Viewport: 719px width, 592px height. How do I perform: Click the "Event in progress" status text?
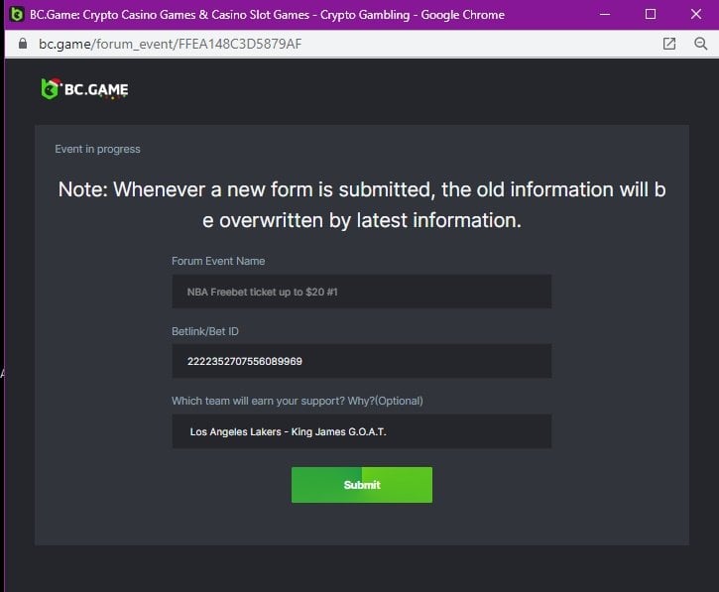tap(97, 149)
